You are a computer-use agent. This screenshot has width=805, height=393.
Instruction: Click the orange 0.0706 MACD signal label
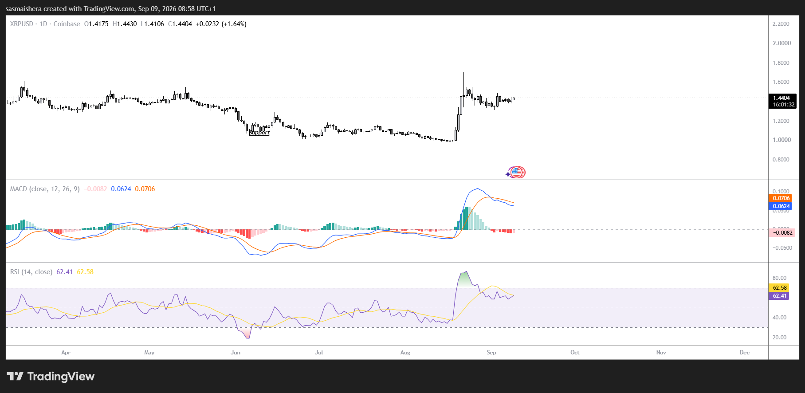[x=781, y=198]
